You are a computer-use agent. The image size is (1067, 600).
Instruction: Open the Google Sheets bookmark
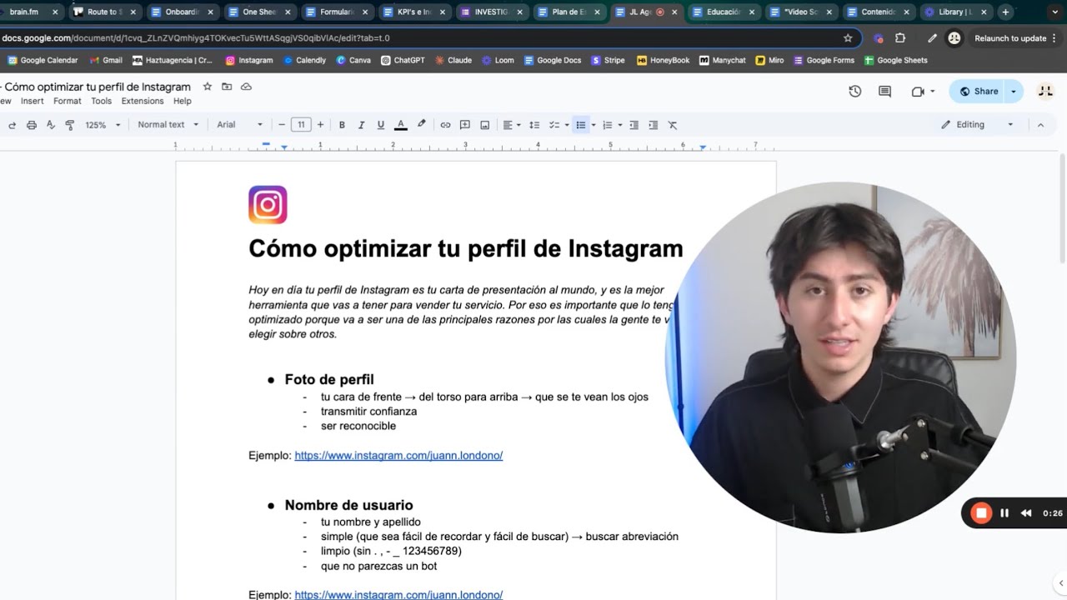click(896, 60)
